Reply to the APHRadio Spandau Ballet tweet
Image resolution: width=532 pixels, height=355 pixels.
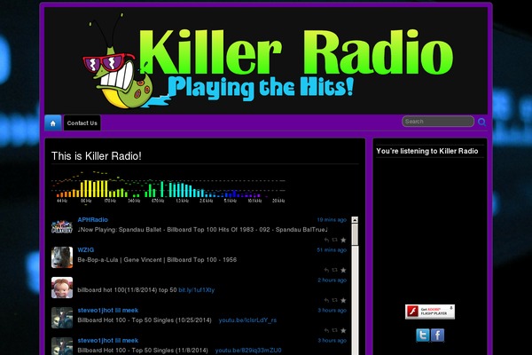[326, 240]
